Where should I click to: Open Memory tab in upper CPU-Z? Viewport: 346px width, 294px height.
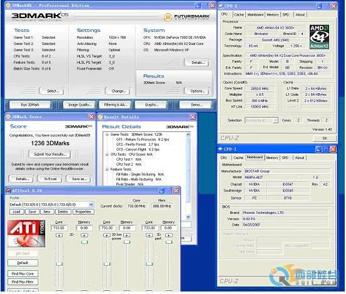pyautogui.click(x=273, y=14)
